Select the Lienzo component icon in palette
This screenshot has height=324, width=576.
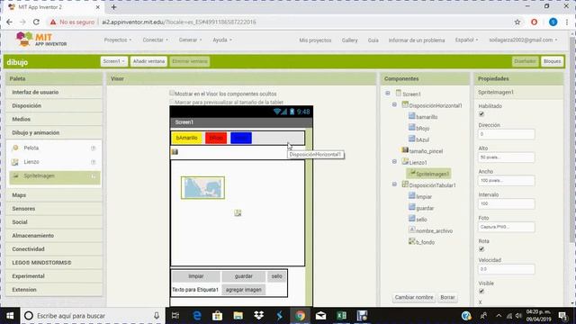(x=15, y=162)
